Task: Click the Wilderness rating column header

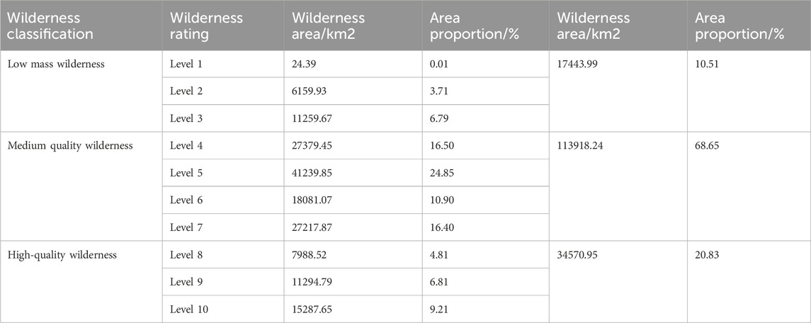Action: click(x=206, y=25)
